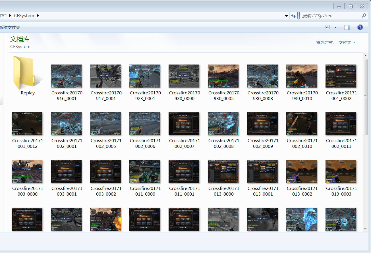Click the vertical scrollbar thumb

click(x=366, y=97)
